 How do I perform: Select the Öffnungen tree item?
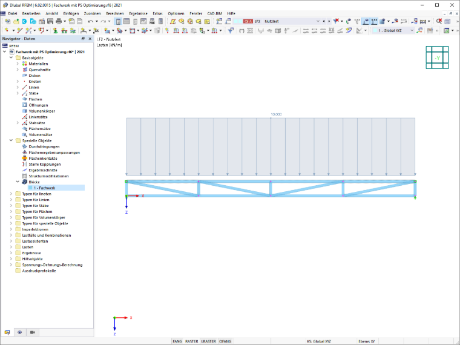[38, 105]
